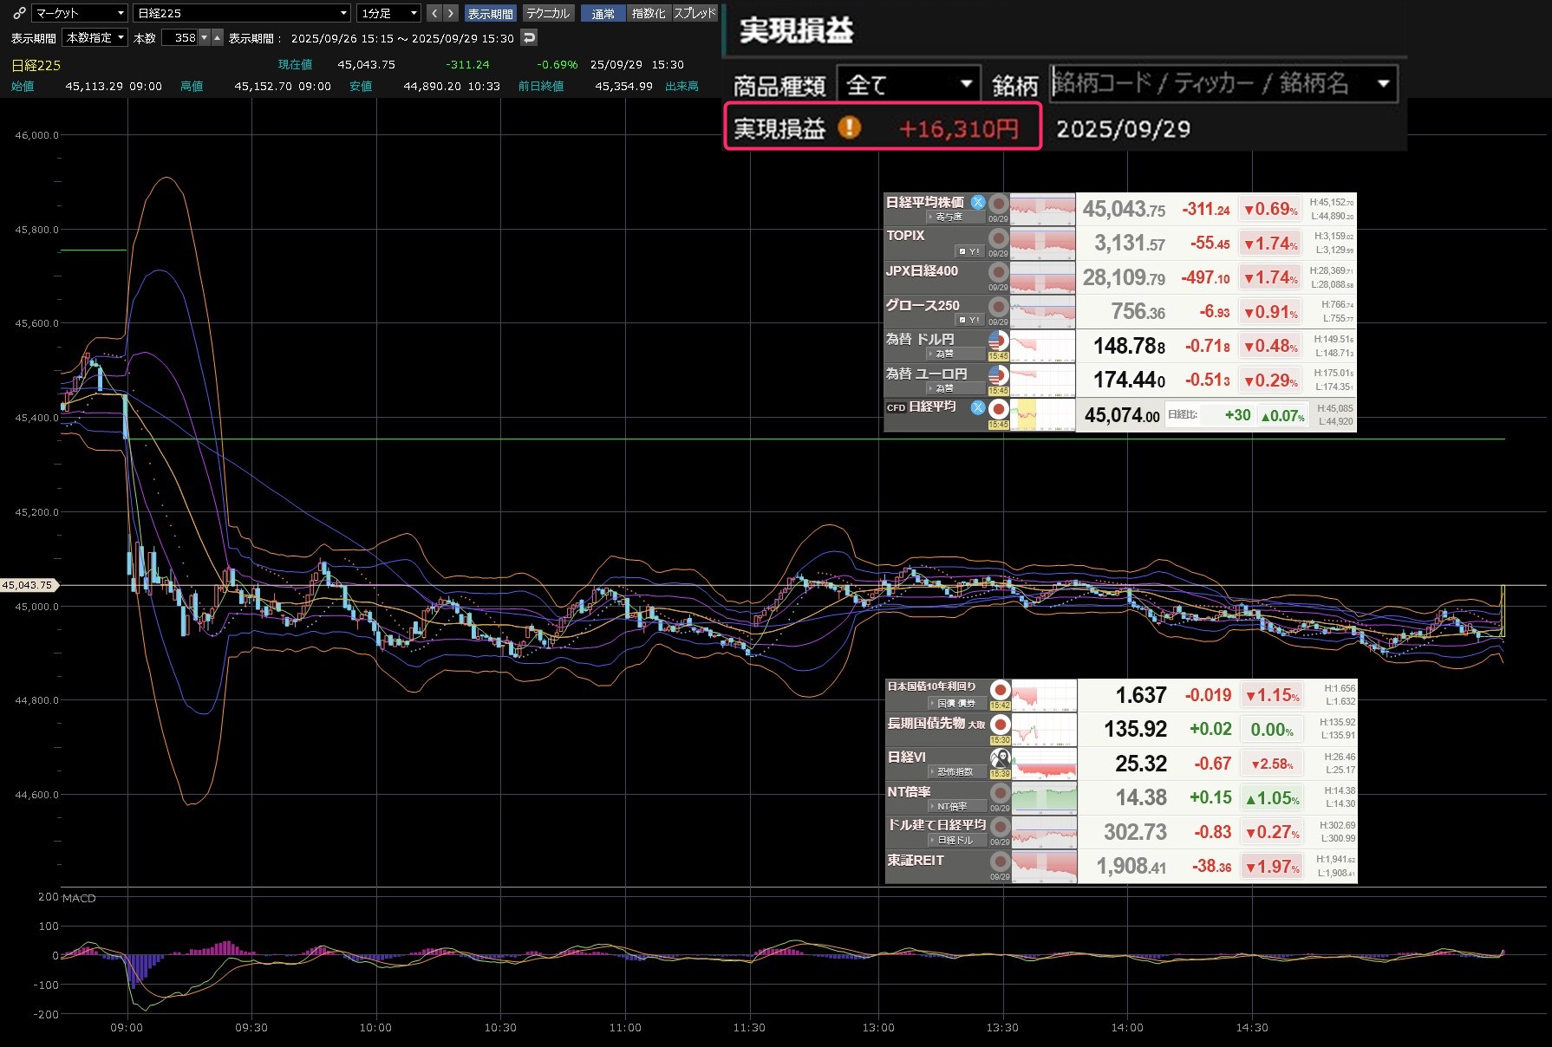
Task: Open the マーケット category dropdown
Action: click(80, 13)
